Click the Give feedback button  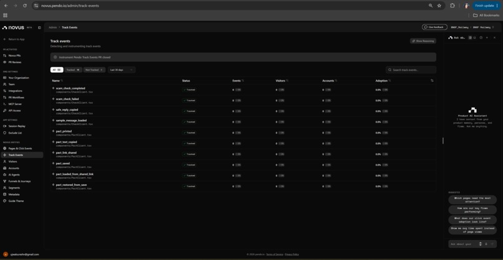click(x=434, y=27)
